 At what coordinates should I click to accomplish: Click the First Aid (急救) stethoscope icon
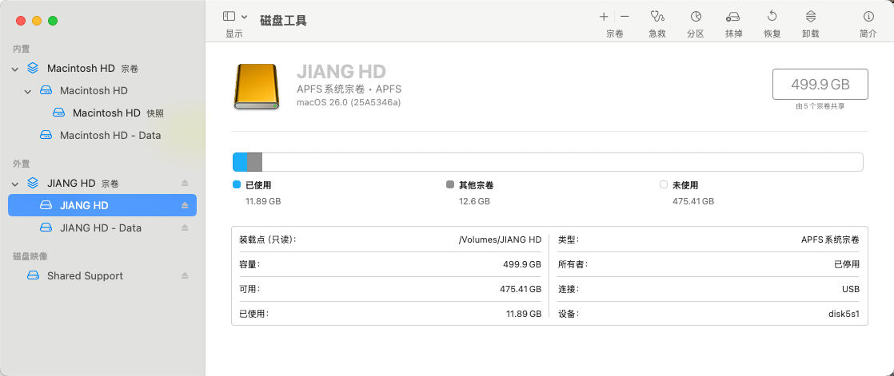657,17
